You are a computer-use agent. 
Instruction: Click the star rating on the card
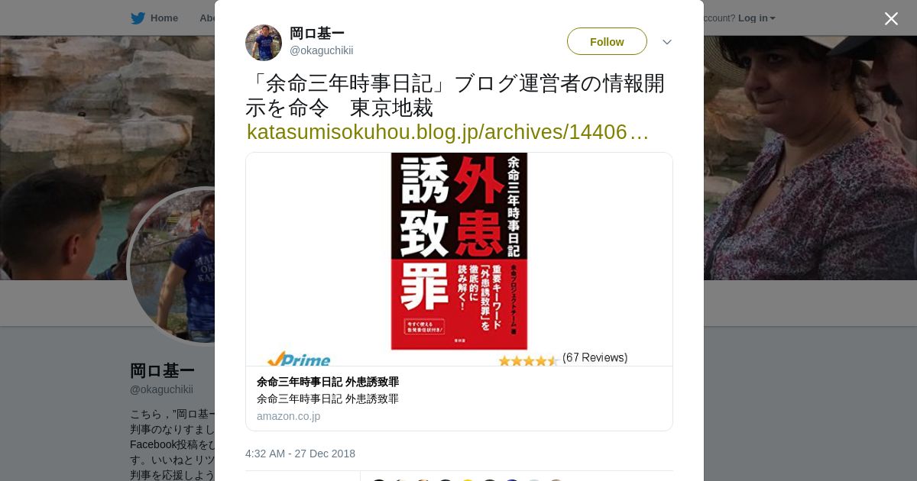pos(528,360)
